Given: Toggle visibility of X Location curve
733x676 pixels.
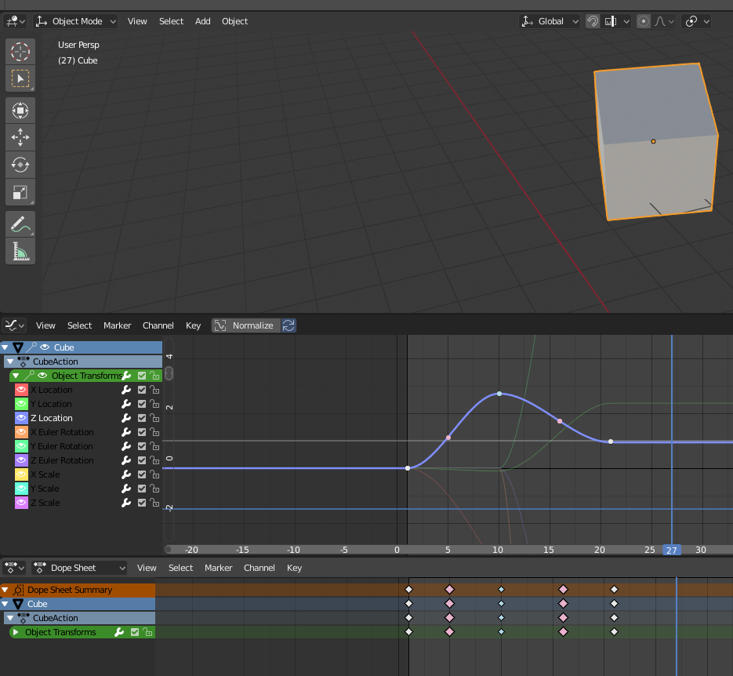Looking at the screenshot, I should 21,390.
